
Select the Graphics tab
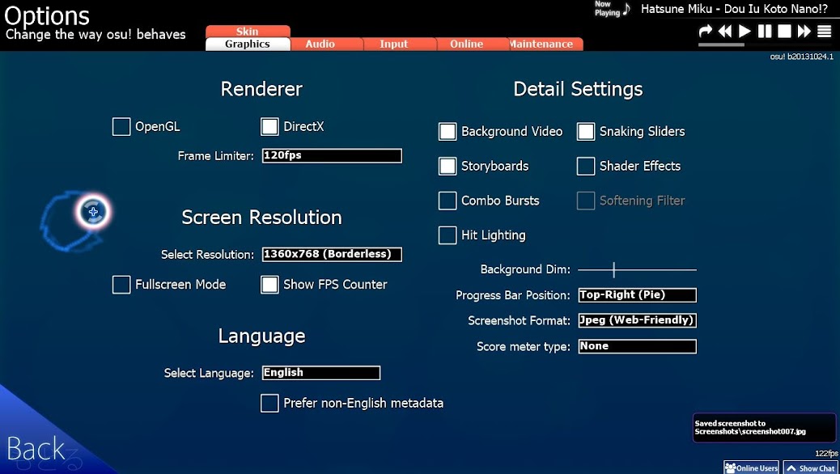[x=248, y=44]
